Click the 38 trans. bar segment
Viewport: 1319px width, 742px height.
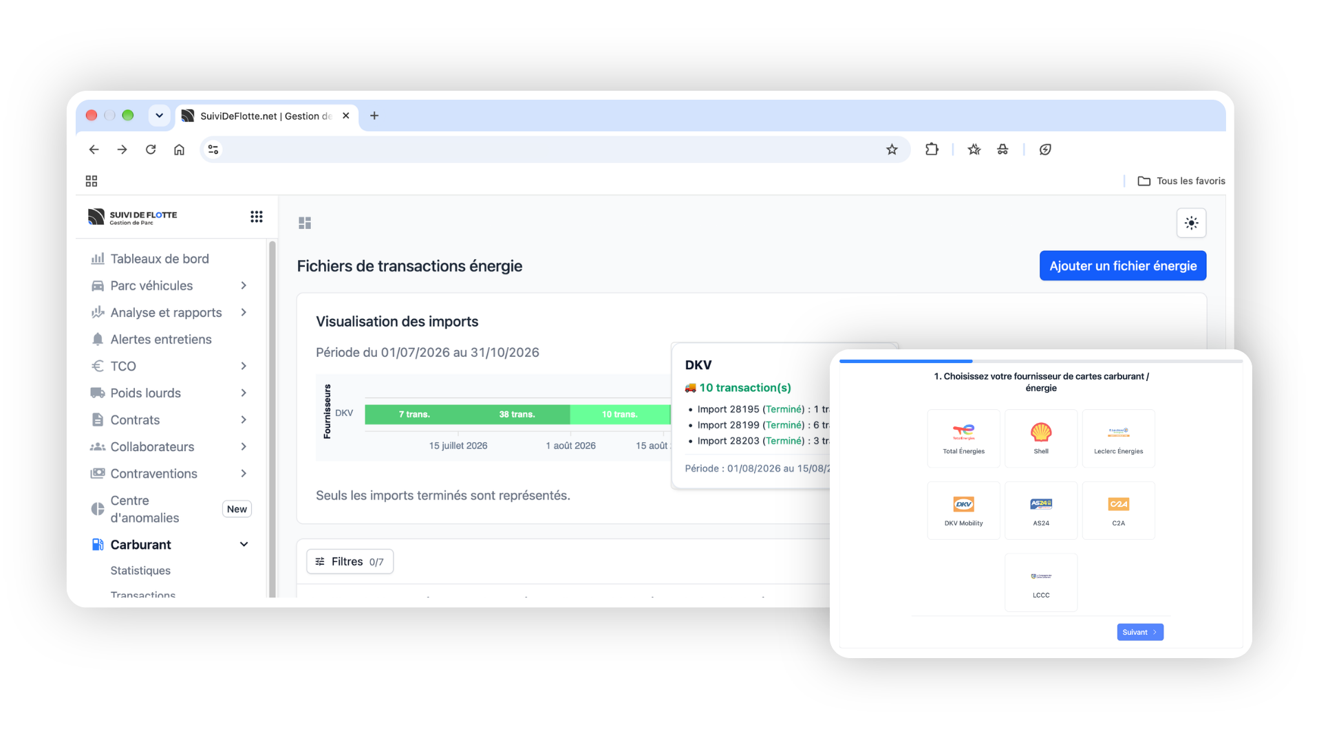click(x=517, y=414)
